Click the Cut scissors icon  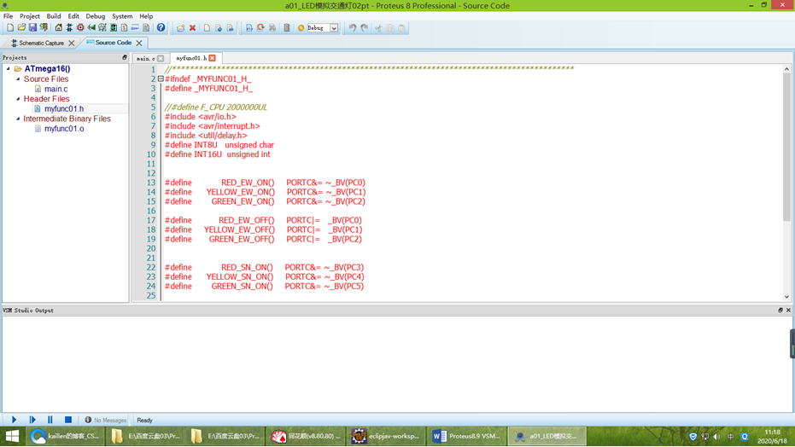tap(378, 28)
